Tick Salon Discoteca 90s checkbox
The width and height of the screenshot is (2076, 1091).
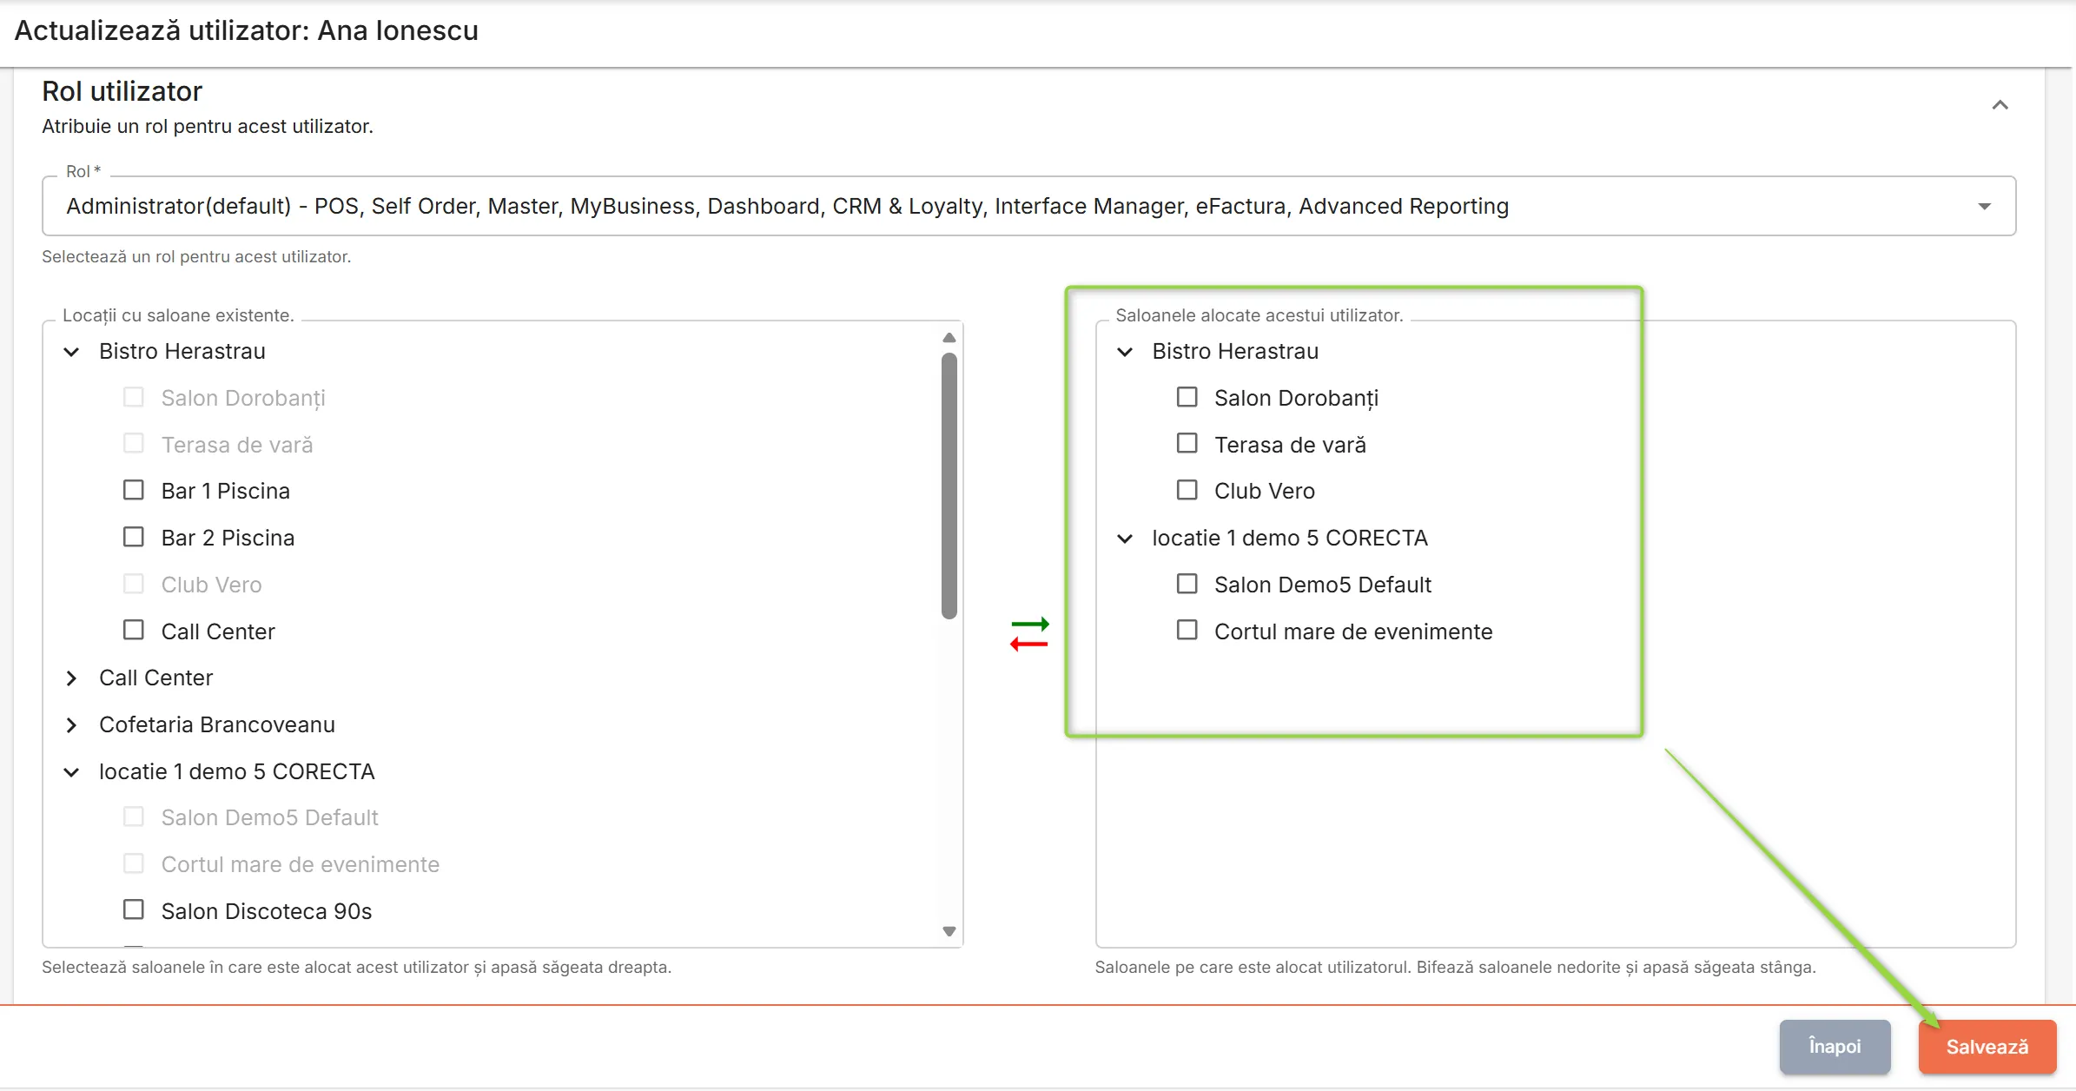click(134, 909)
